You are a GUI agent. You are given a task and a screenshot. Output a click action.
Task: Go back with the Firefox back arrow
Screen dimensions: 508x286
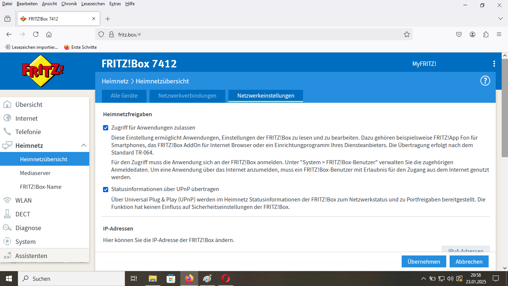[9, 34]
